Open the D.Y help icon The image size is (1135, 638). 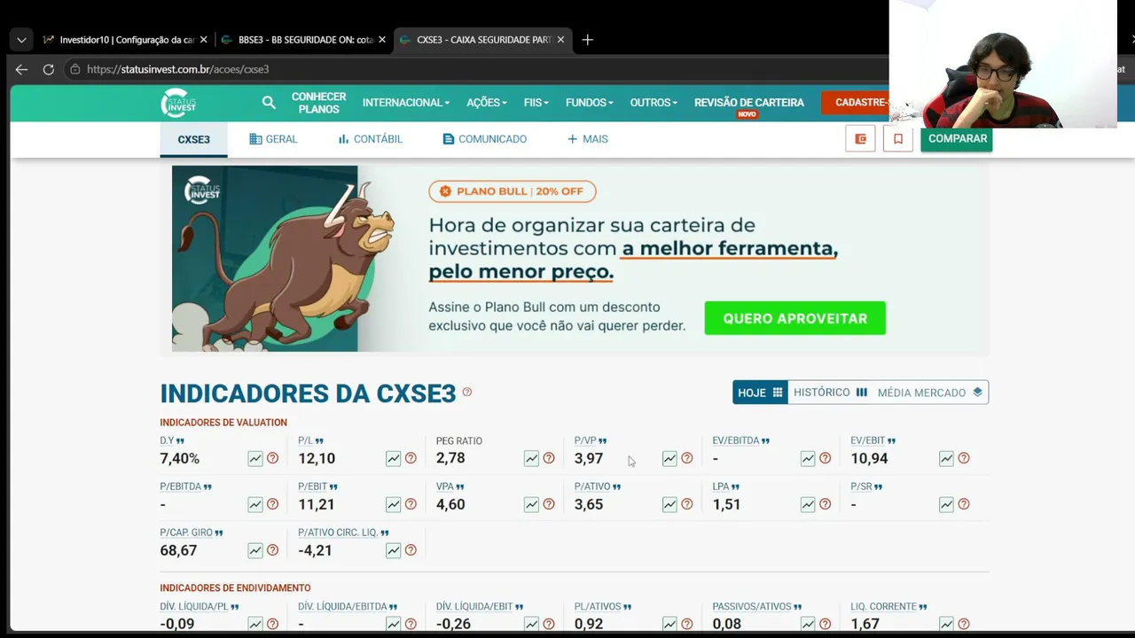[x=272, y=458]
